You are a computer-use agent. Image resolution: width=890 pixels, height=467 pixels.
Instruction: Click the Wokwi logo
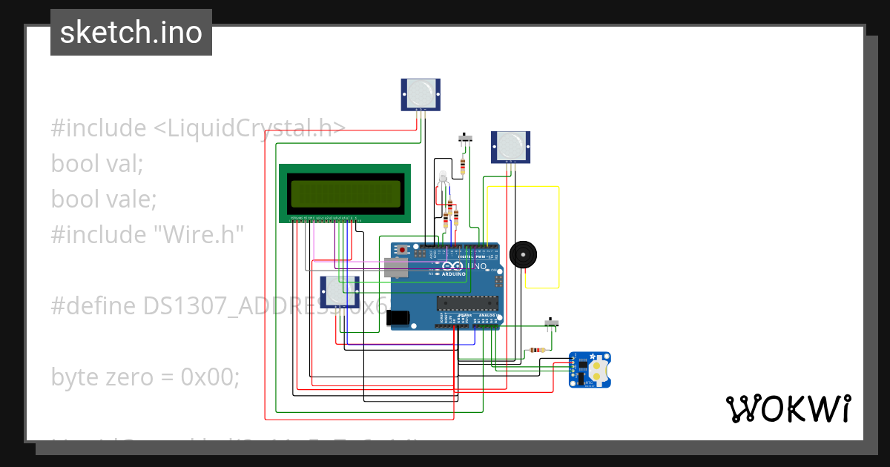pyautogui.click(x=790, y=407)
